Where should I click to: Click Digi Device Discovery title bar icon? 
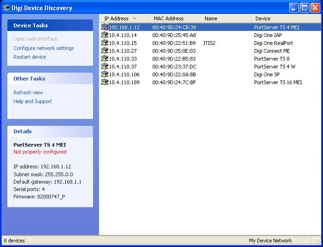pyautogui.click(x=6, y=7)
